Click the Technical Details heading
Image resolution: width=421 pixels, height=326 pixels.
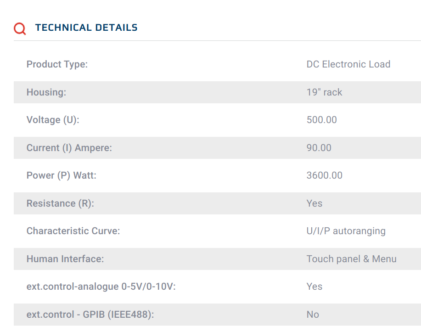pos(86,28)
